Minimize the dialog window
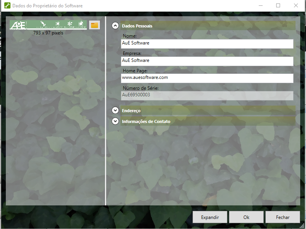The width and height of the screenshot is (306, 229). tap(260, 6)
